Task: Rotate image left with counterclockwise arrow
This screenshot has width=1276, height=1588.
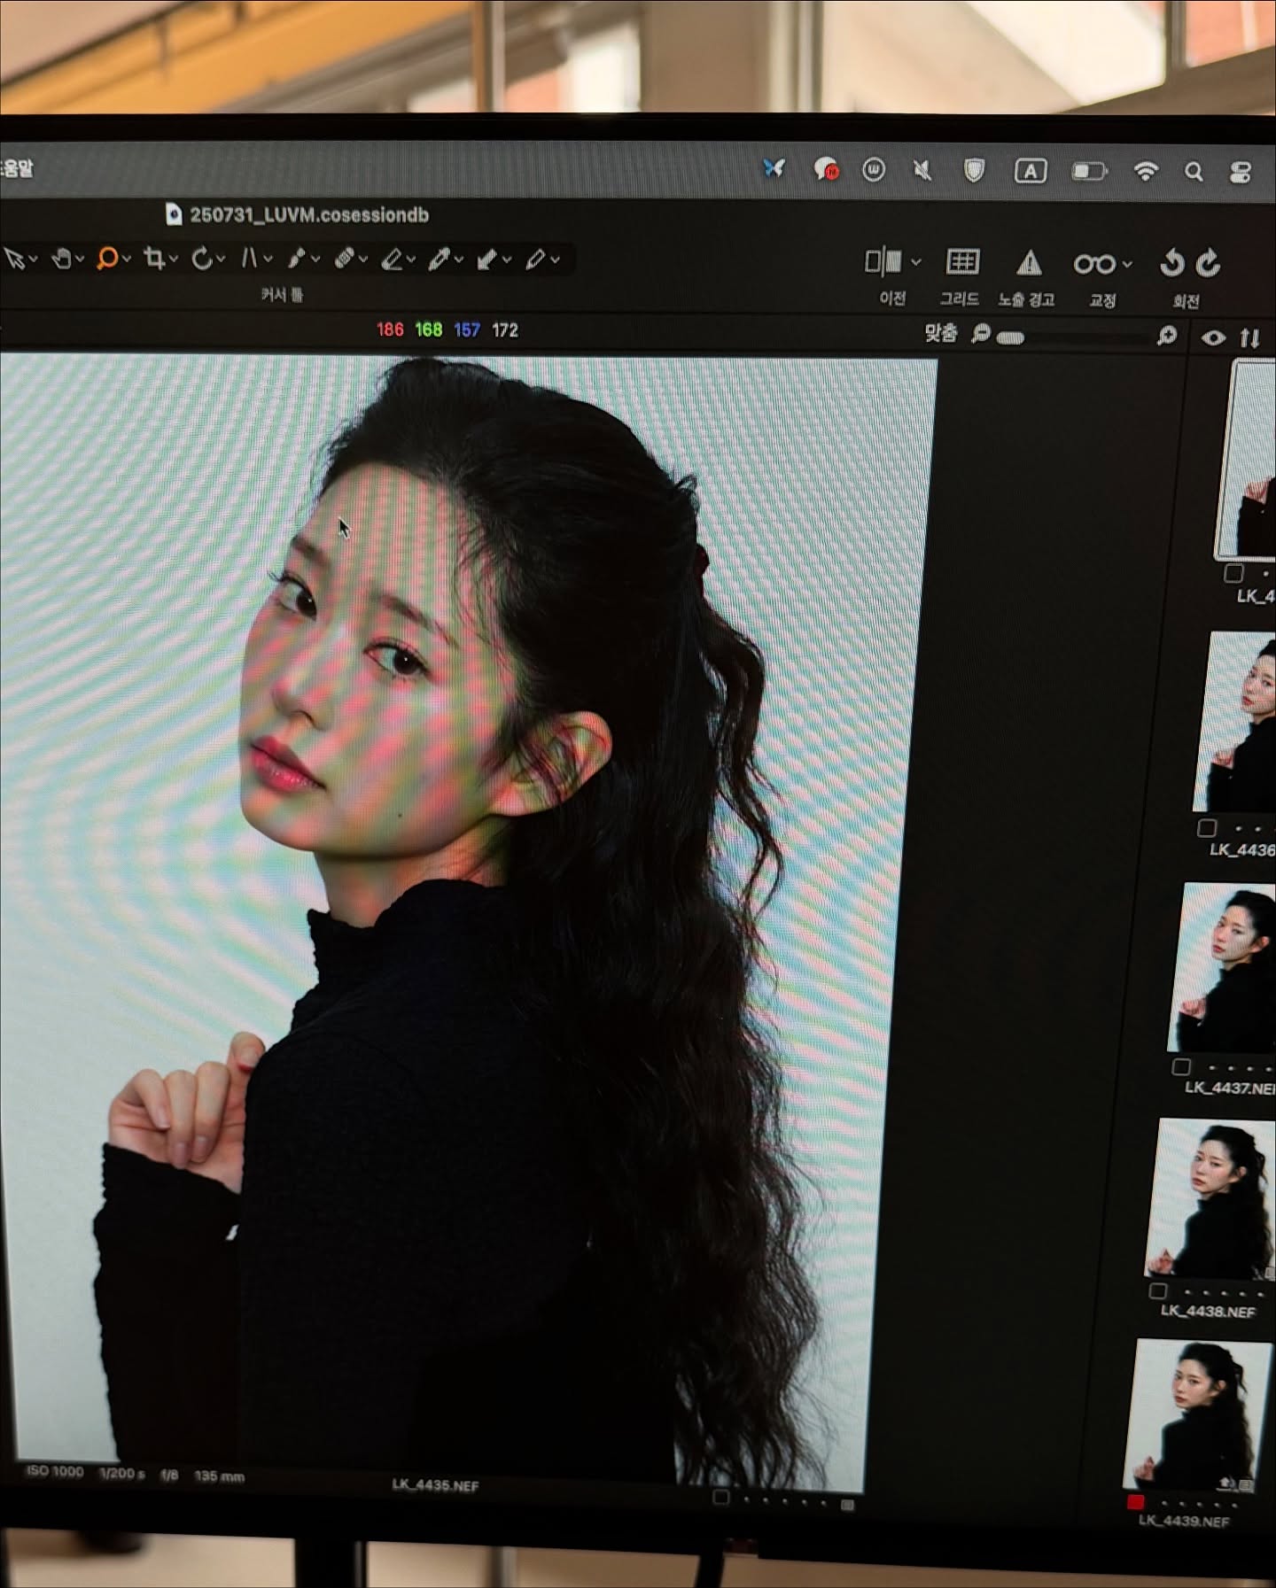Action: click(x=1171, y=264)
